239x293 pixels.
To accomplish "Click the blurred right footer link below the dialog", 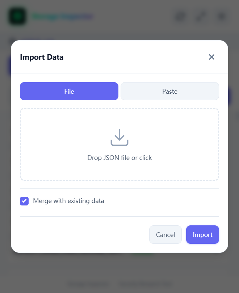I will (x=146, y=284).
